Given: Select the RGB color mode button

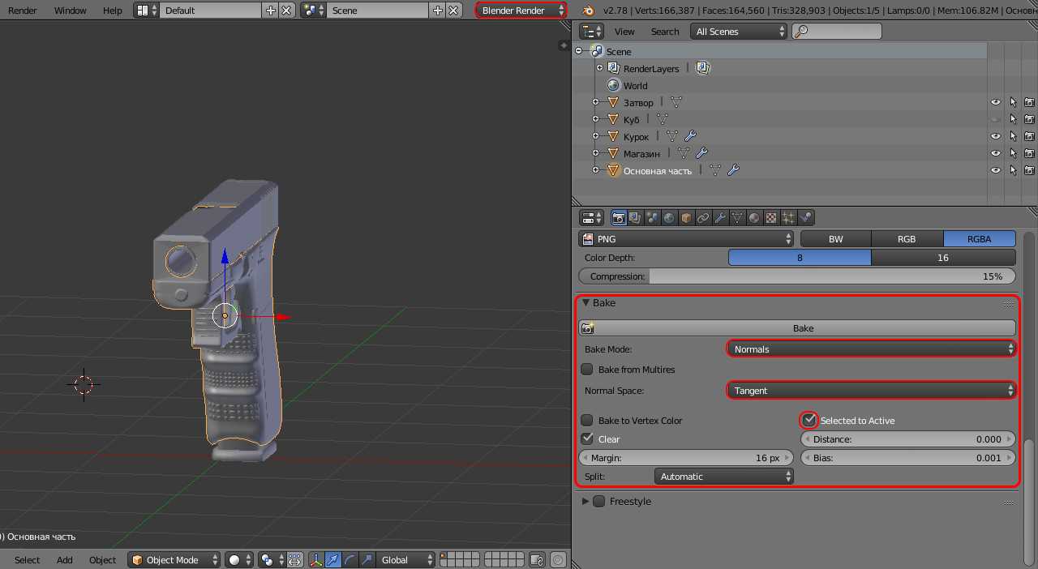Looking at the screenshot, I should pyautogui.click(x=907, y=239).
